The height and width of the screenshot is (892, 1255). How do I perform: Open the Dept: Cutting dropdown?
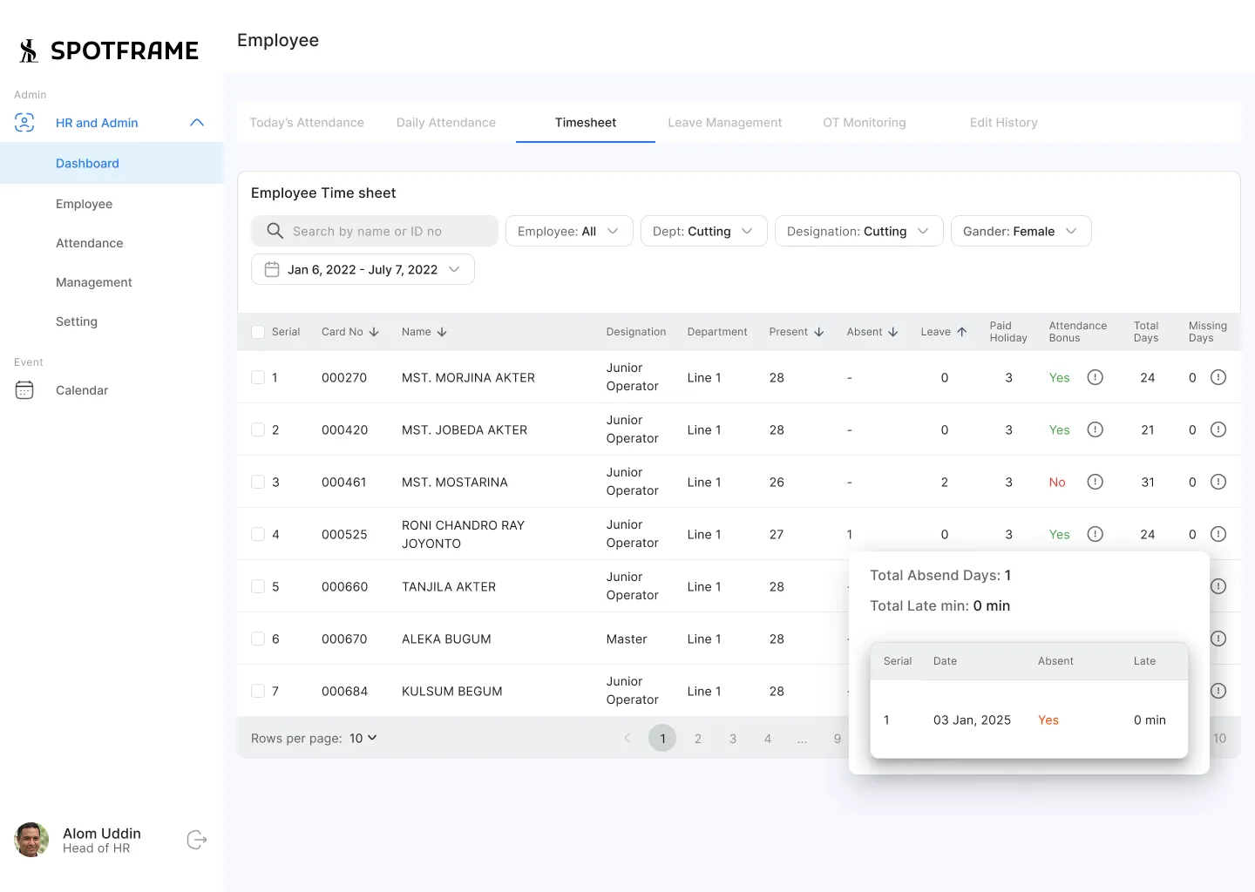(703, 231)
